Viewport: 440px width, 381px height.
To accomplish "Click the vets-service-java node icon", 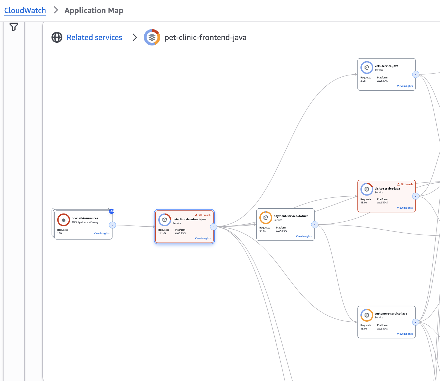I will (x=367, y=68).
